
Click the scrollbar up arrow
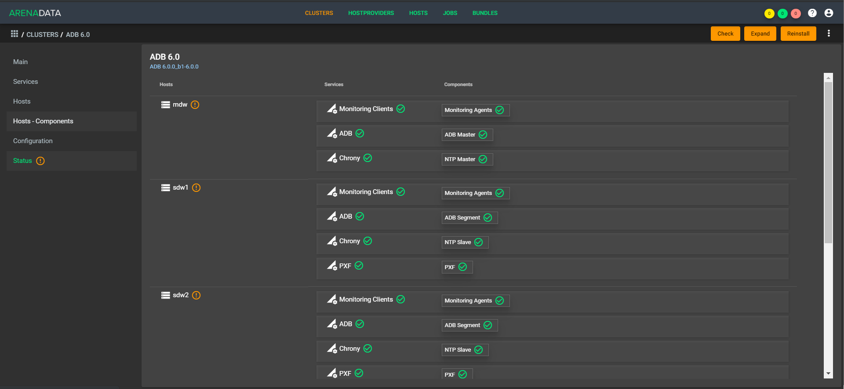point(829,78)
